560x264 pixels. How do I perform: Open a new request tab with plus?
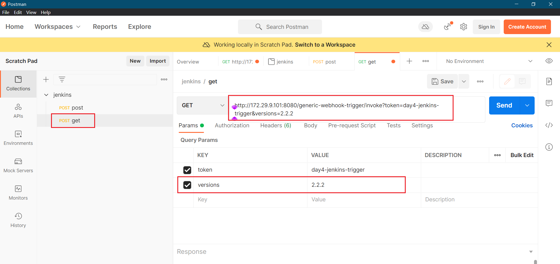(x=409, y=61)
